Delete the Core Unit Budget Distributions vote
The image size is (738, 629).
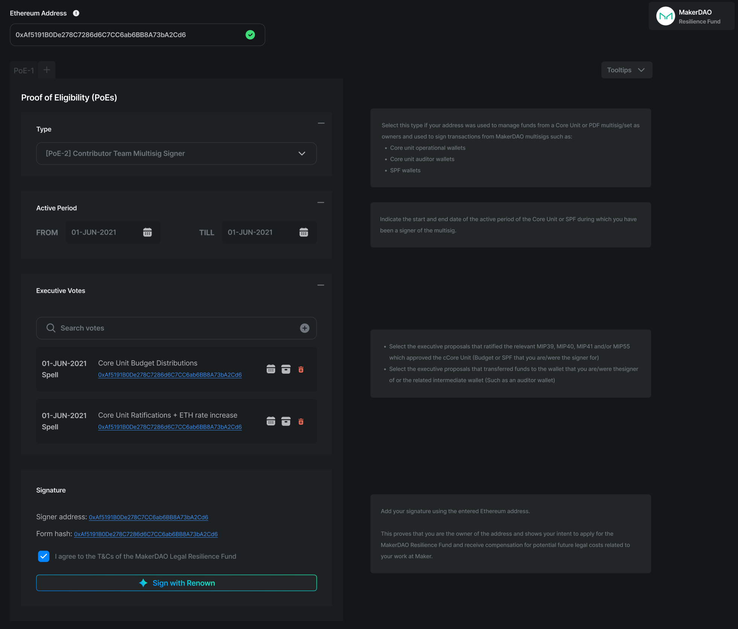pos(301,370)
